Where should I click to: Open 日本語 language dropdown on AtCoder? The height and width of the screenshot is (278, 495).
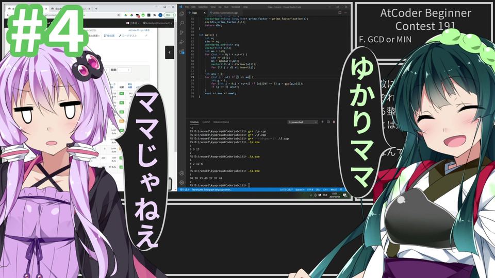133,23
